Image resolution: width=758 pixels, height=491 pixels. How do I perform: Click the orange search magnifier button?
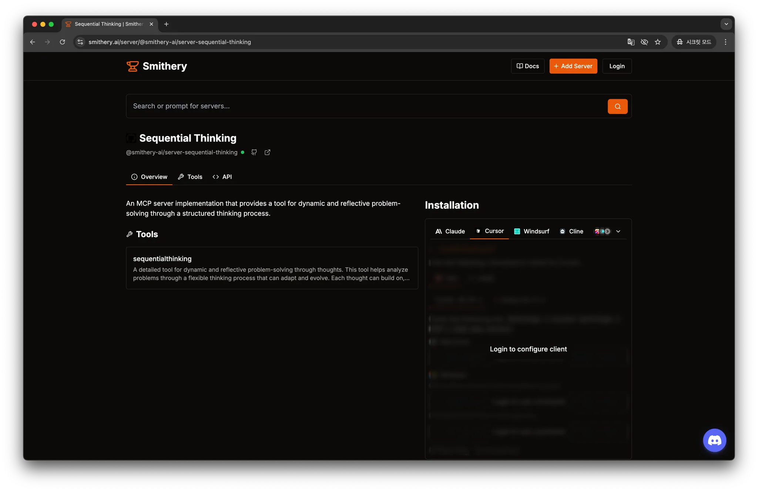pyautogui.click(x=617, y=106)
